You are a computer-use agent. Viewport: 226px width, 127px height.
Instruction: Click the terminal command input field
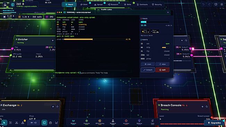click(109, 73)
